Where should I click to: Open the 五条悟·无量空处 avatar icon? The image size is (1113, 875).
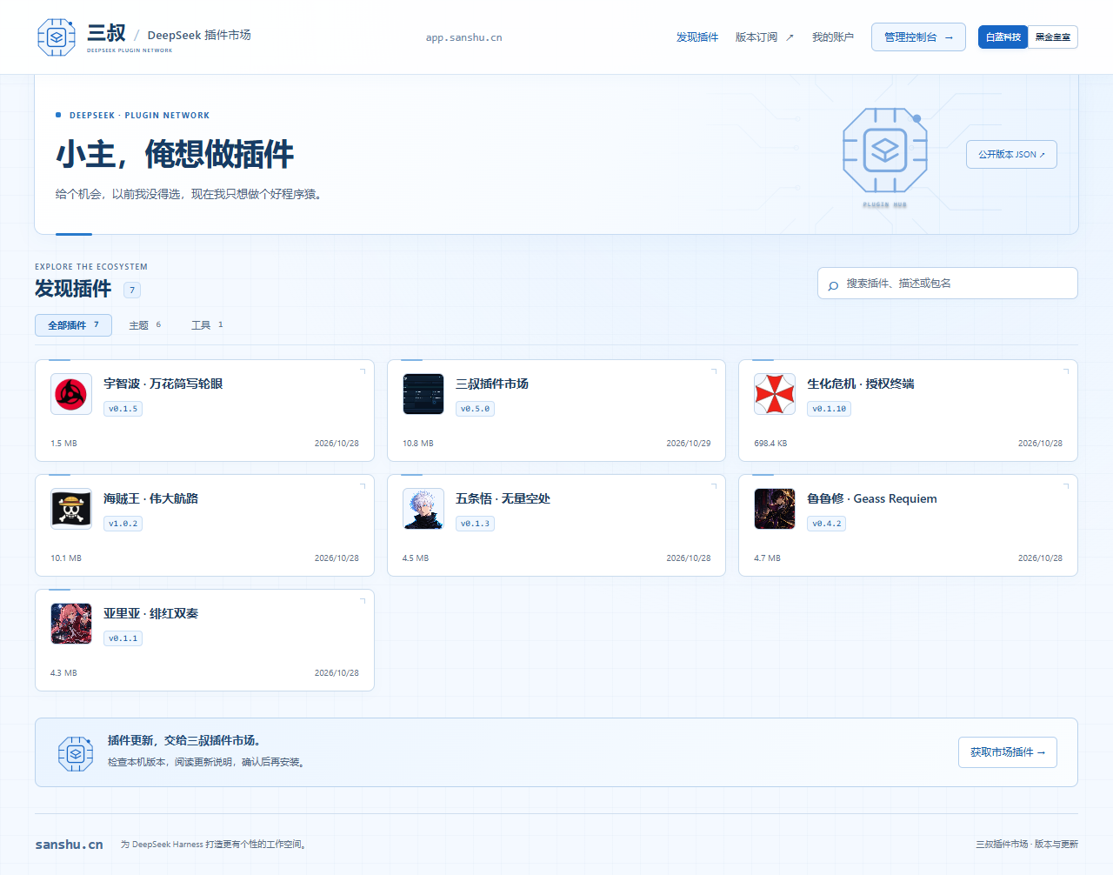click(423, 510)
